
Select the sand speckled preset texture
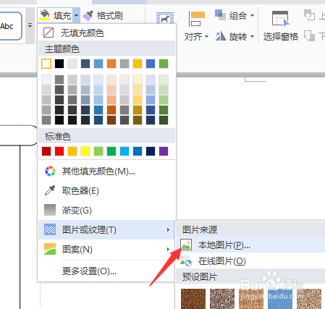(309, 299)
